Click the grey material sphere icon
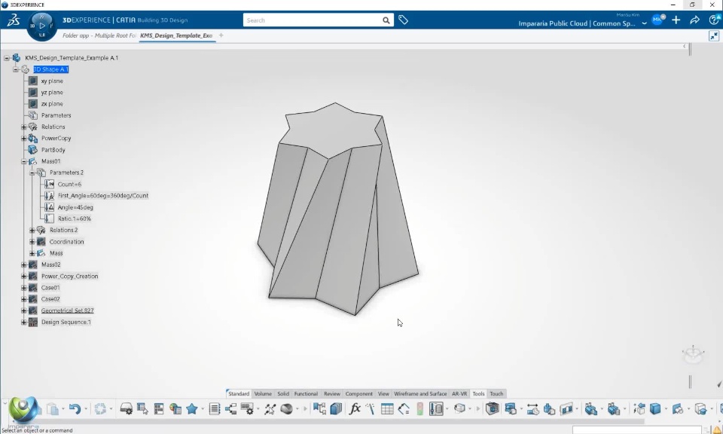The image size is (723, 434). point(286,408)
